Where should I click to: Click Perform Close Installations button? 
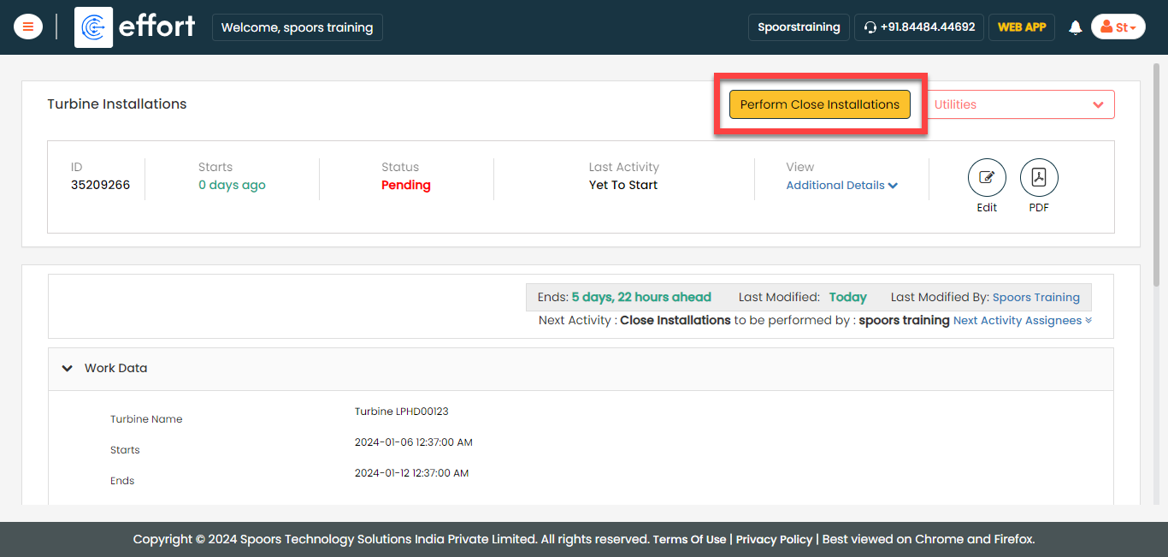coord(819,104)
